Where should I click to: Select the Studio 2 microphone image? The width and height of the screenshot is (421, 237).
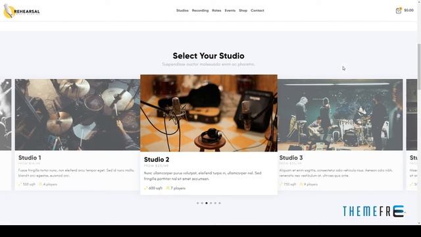pyautogui.click(x=209, y=113)
